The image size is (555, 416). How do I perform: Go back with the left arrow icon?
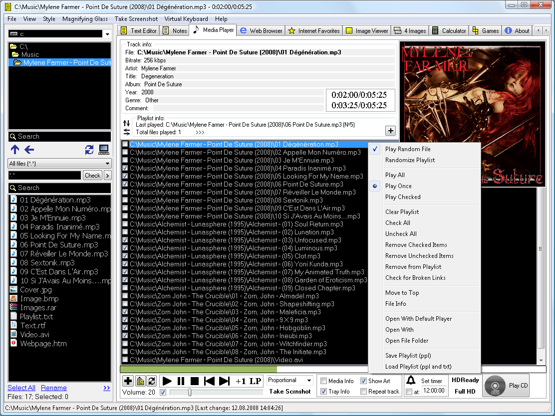point(29,150)
